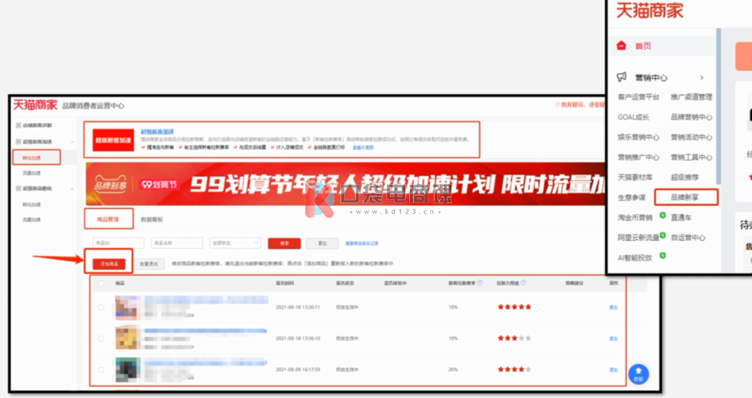
Task: Open GOAL成长 menu entry
Action: pyautogui.click(x=633, y=117)
